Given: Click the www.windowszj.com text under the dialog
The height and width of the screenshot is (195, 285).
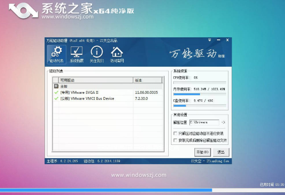Looking at the screenshot, I should 139,175.
